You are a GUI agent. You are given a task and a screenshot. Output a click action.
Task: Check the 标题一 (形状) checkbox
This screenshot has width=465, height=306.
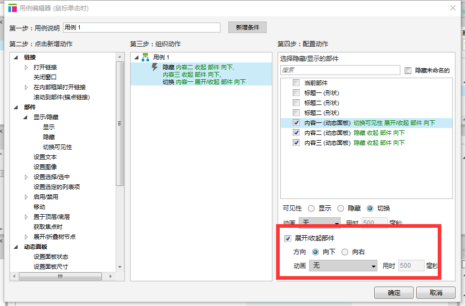296,93
